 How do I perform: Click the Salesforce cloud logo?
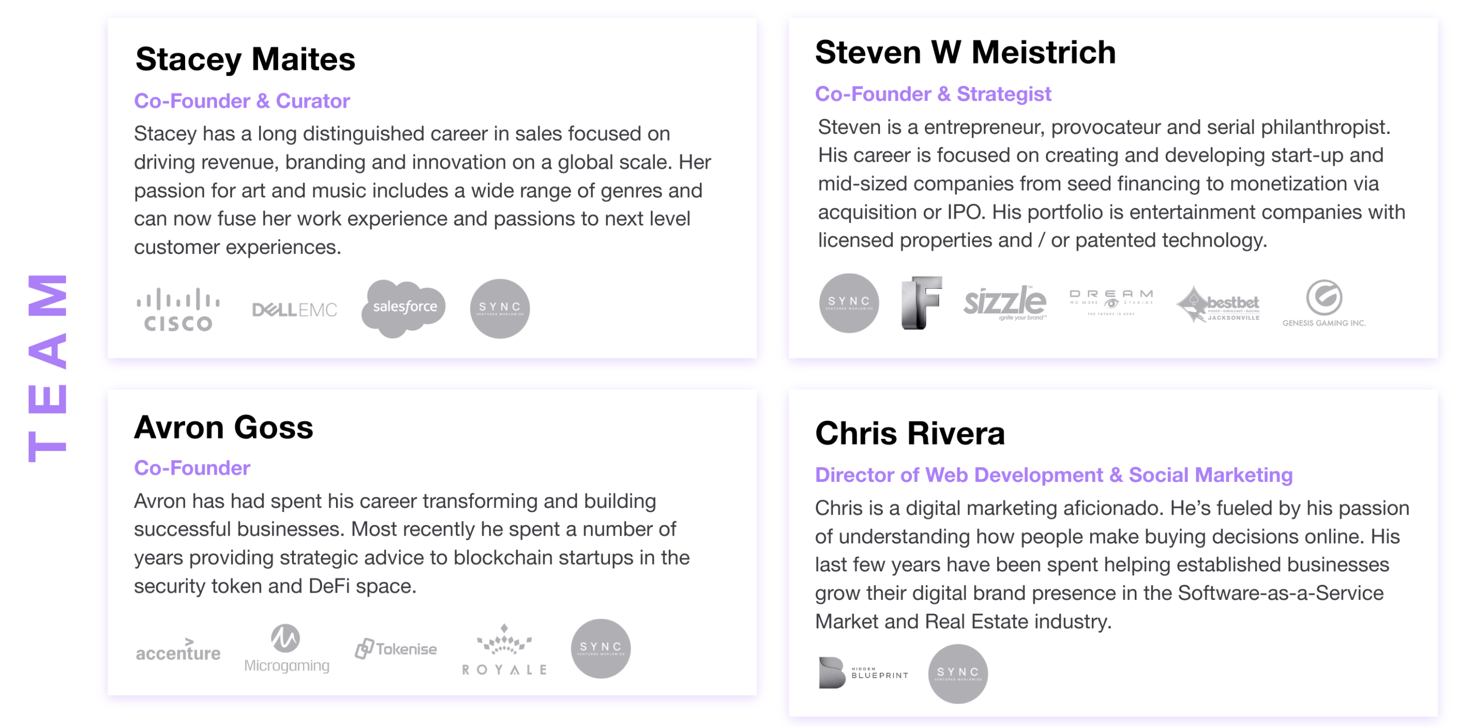point(404,308)
